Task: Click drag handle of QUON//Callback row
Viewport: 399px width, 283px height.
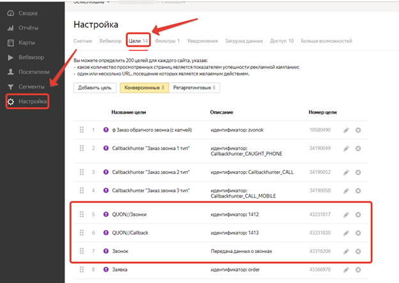Action: [82, 233]
